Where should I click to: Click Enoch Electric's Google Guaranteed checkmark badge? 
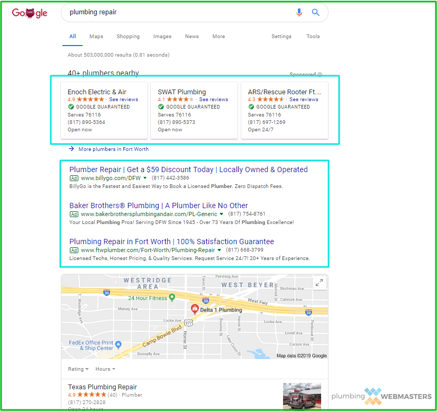[71, 106]
